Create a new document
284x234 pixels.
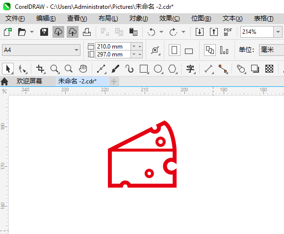pyautogui.click(x=8, y=32)
